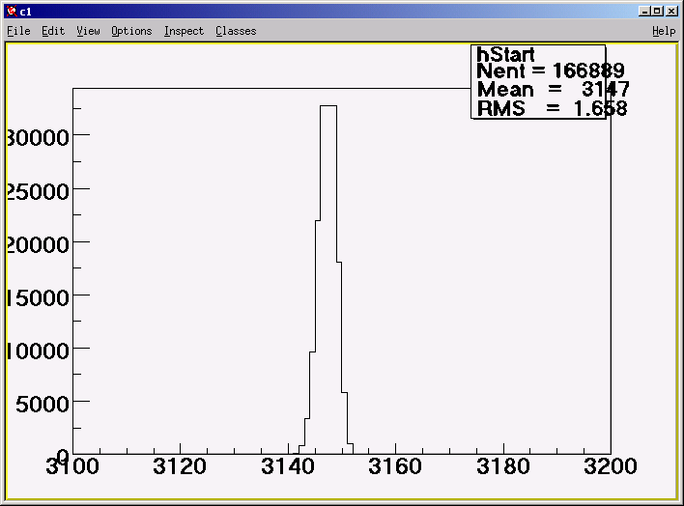
Task: Click the ROOT icon in c1 title bar
Action: coord(12,12)
